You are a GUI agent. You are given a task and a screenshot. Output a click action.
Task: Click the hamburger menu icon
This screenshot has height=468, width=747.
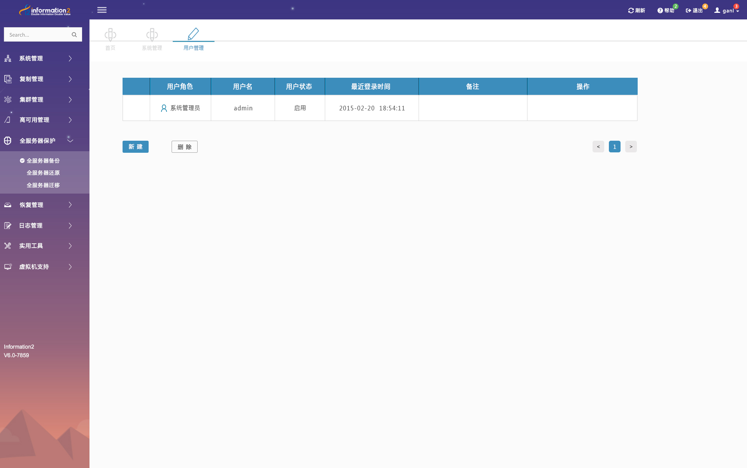102,10
